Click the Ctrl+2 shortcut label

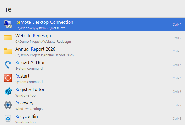(177, 38)
